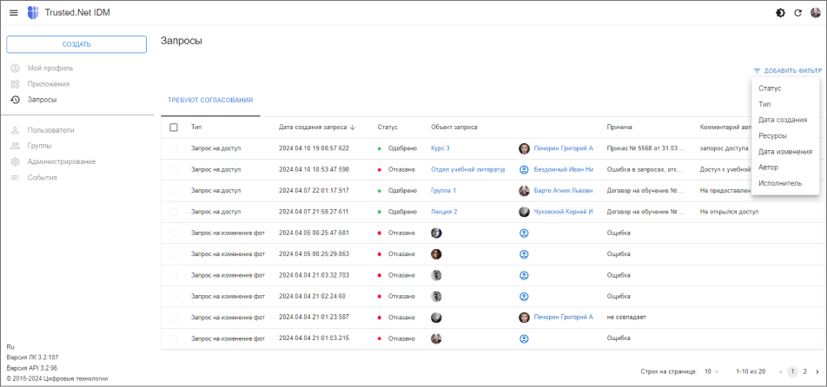Click the sort arrow on Дата создания запроса
Image resolution: width=827 pixels, height=387 pixels.
[x=353, y=128]
